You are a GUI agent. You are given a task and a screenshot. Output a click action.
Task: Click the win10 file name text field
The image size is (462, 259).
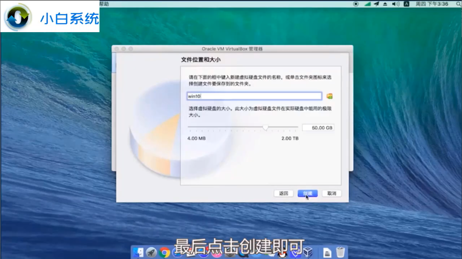tap(254, 96)
